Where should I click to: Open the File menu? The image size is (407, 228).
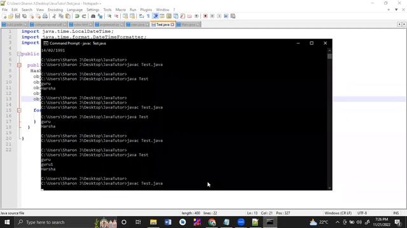click(x=4, y=9)
